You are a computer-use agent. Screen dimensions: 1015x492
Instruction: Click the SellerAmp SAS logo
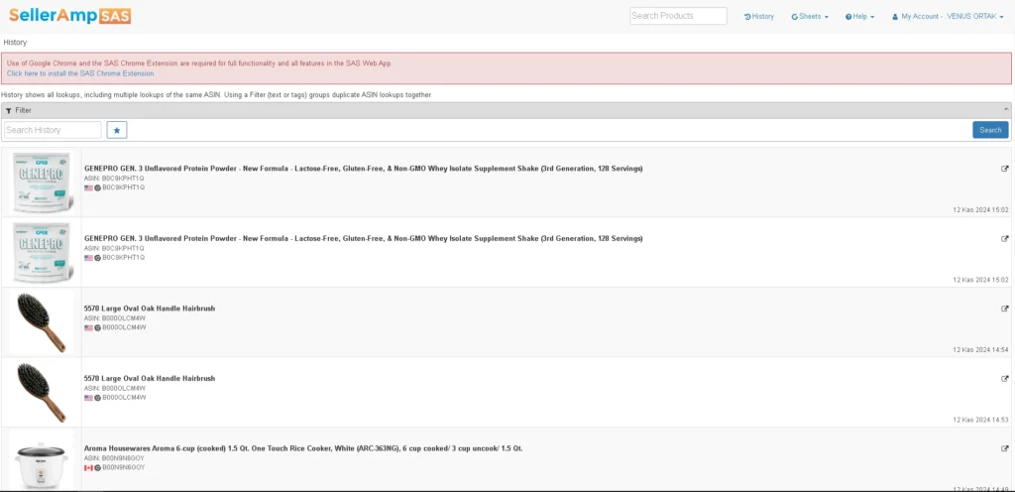(70, 15)
